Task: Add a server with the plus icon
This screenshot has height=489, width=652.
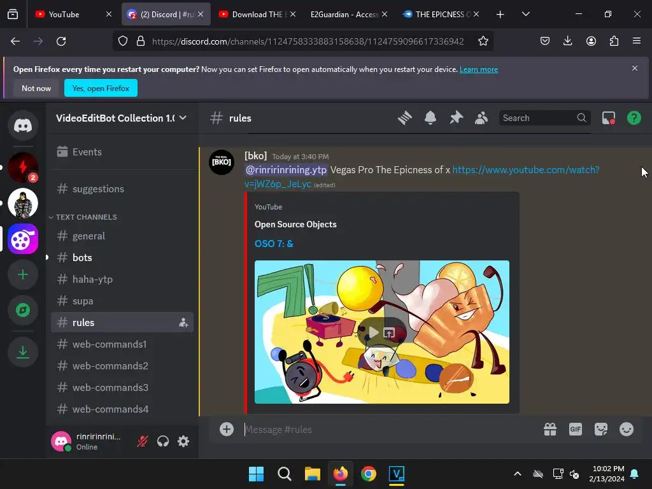Action: pos(23,275)
